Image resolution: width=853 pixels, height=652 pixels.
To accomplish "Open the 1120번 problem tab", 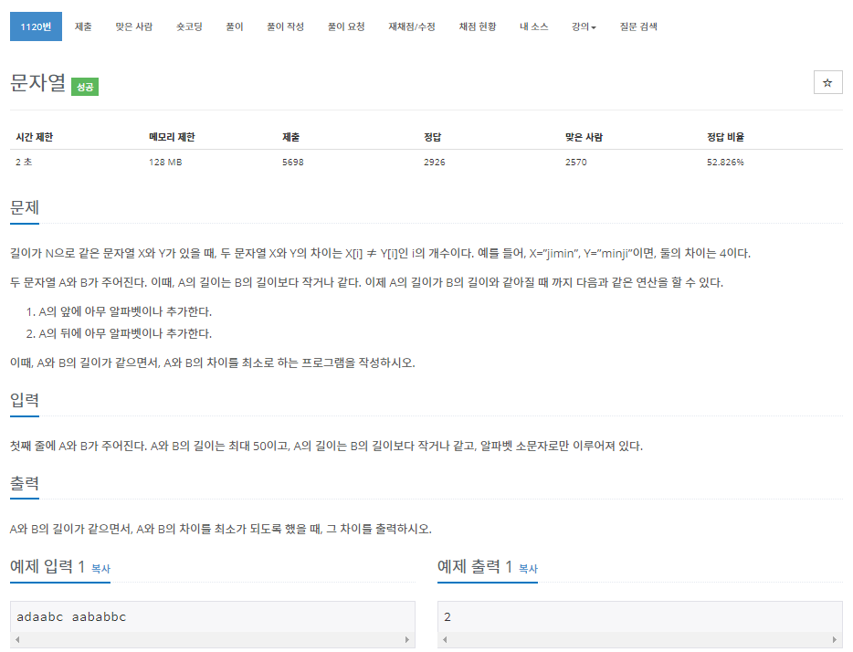I will [x=36, y=26].
